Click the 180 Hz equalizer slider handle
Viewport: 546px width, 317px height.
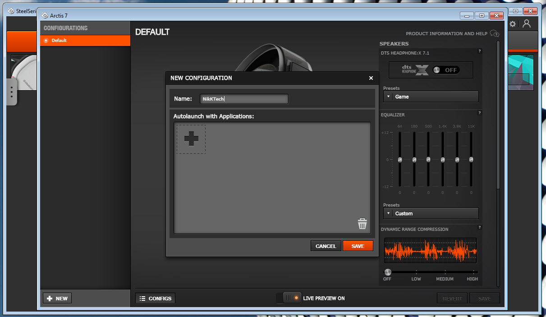pos(414,160)
